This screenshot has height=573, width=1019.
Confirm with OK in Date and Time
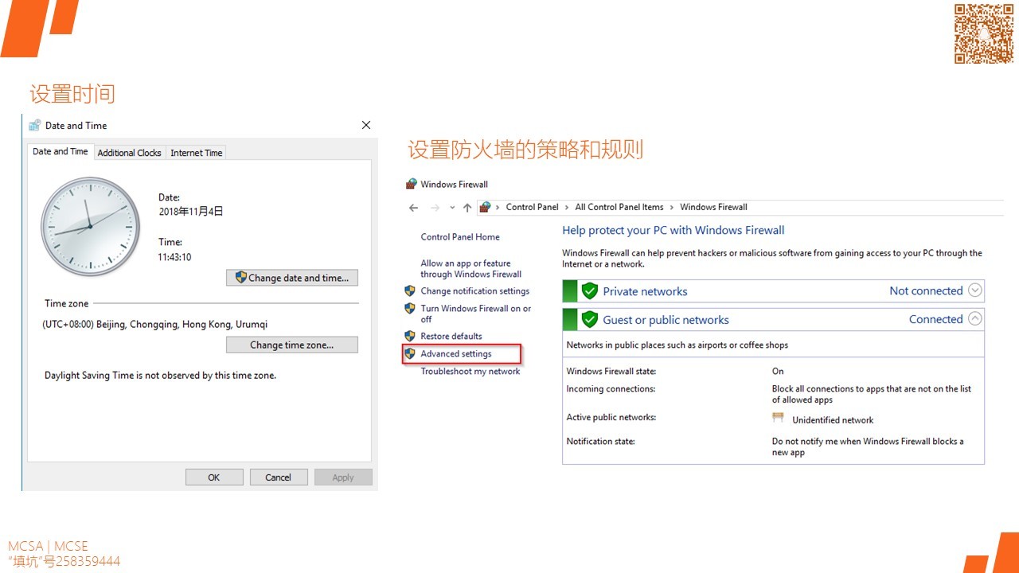point(214,477)
